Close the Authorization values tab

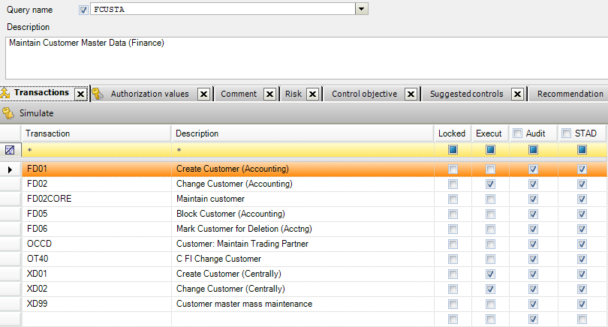coord(204,94)
